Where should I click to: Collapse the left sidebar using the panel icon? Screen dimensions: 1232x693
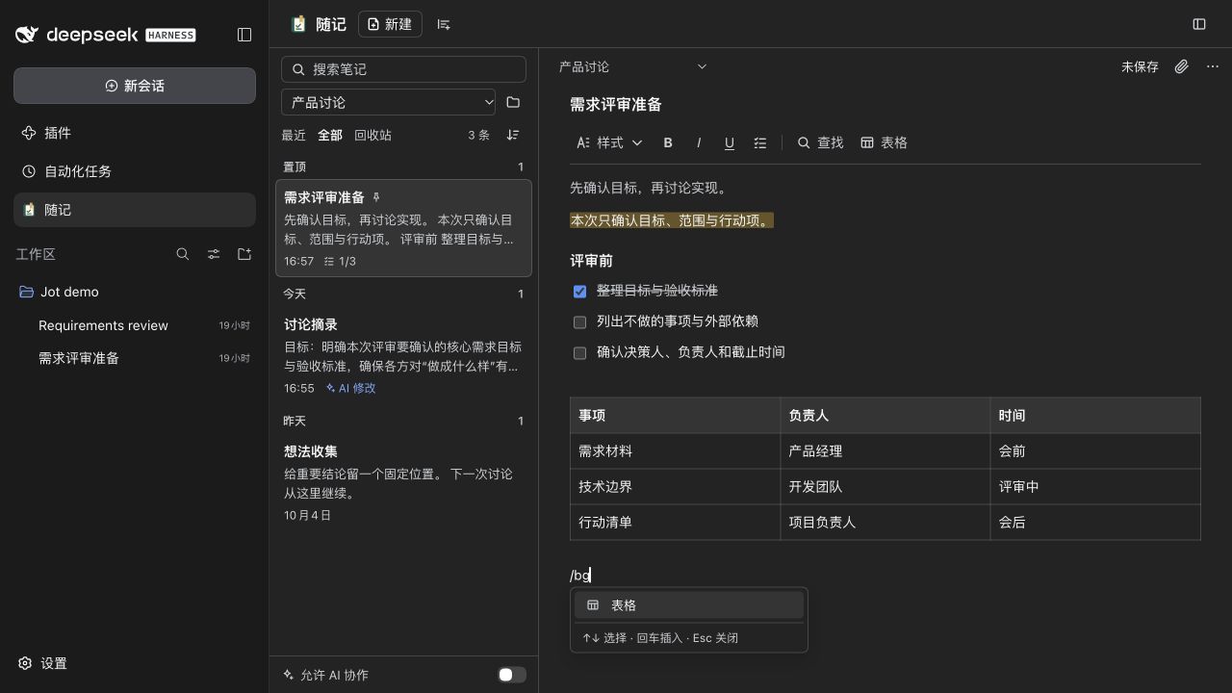(244, 35)
